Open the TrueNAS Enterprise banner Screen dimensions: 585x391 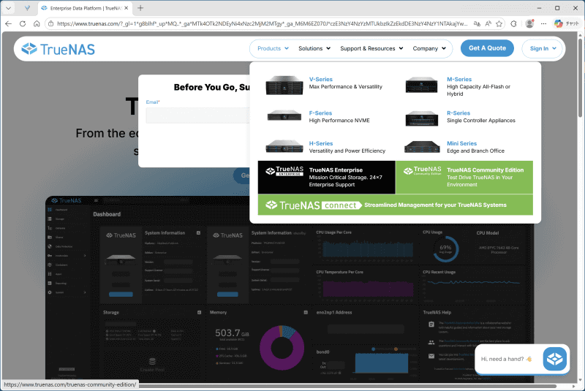(x=326, y=178)
